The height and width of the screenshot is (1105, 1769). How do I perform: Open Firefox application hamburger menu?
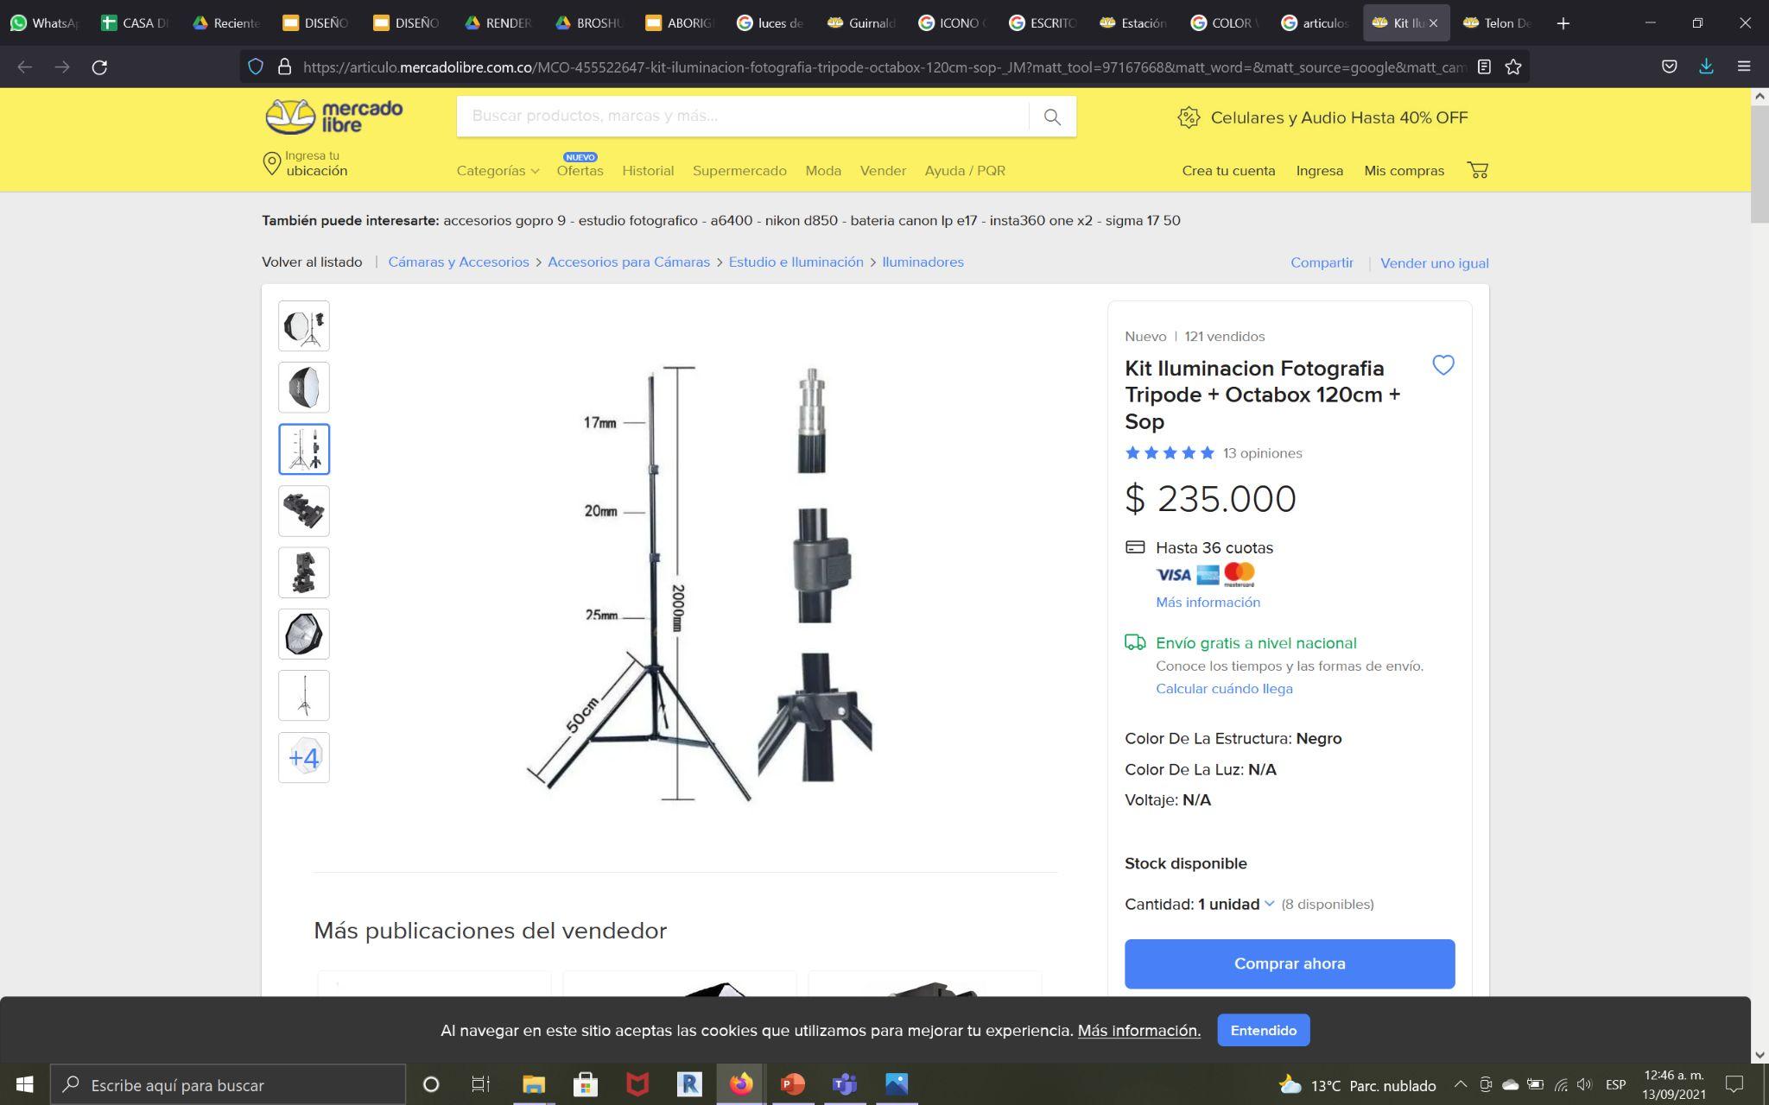click(1743, 66)
